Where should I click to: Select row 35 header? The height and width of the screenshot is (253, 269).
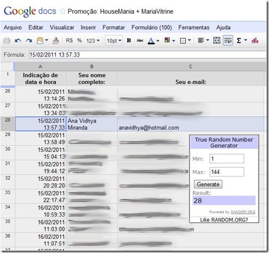[7, 225]
